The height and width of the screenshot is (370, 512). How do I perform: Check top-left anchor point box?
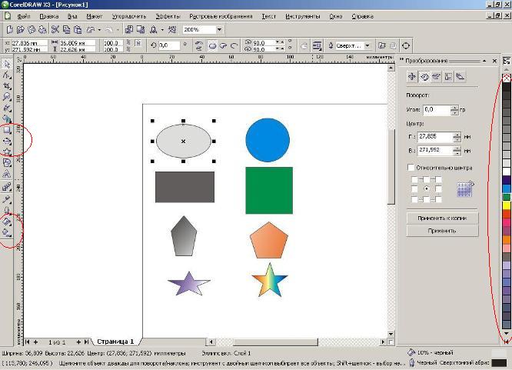[414, 179]
